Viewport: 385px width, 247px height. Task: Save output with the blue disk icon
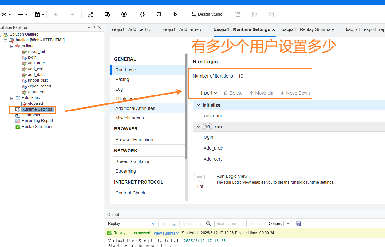point(299,224)
